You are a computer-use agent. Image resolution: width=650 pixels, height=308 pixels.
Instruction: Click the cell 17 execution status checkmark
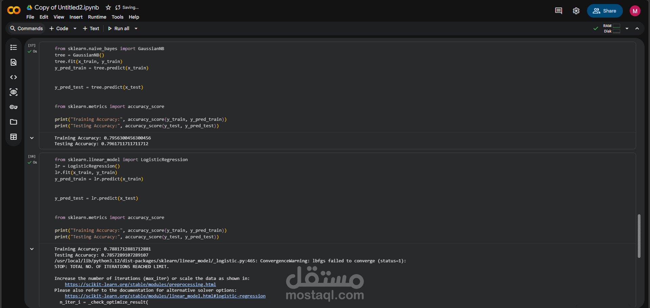29,51
